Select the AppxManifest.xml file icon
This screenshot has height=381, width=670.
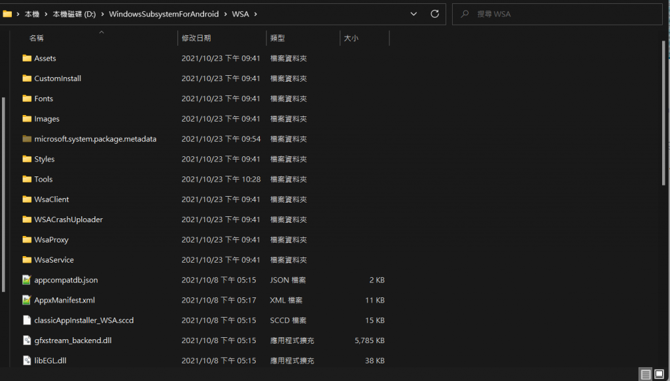pyautogui.click(x=27, y=300)
